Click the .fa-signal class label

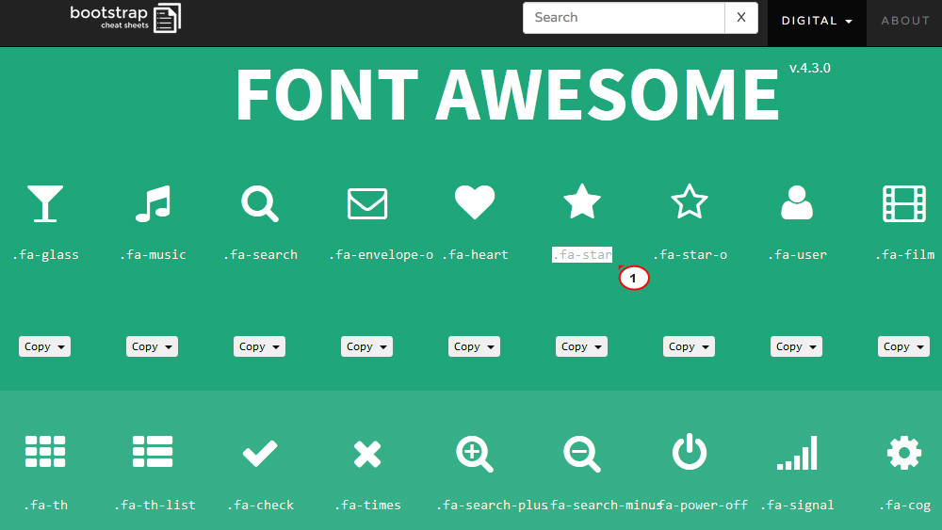tap(797, 505)
